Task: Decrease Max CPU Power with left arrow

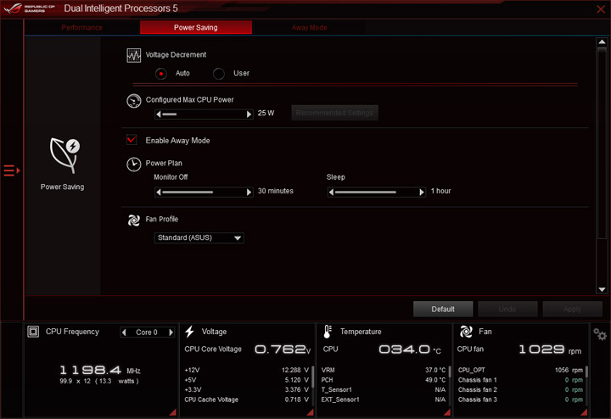Action: (x=158, y=115)
